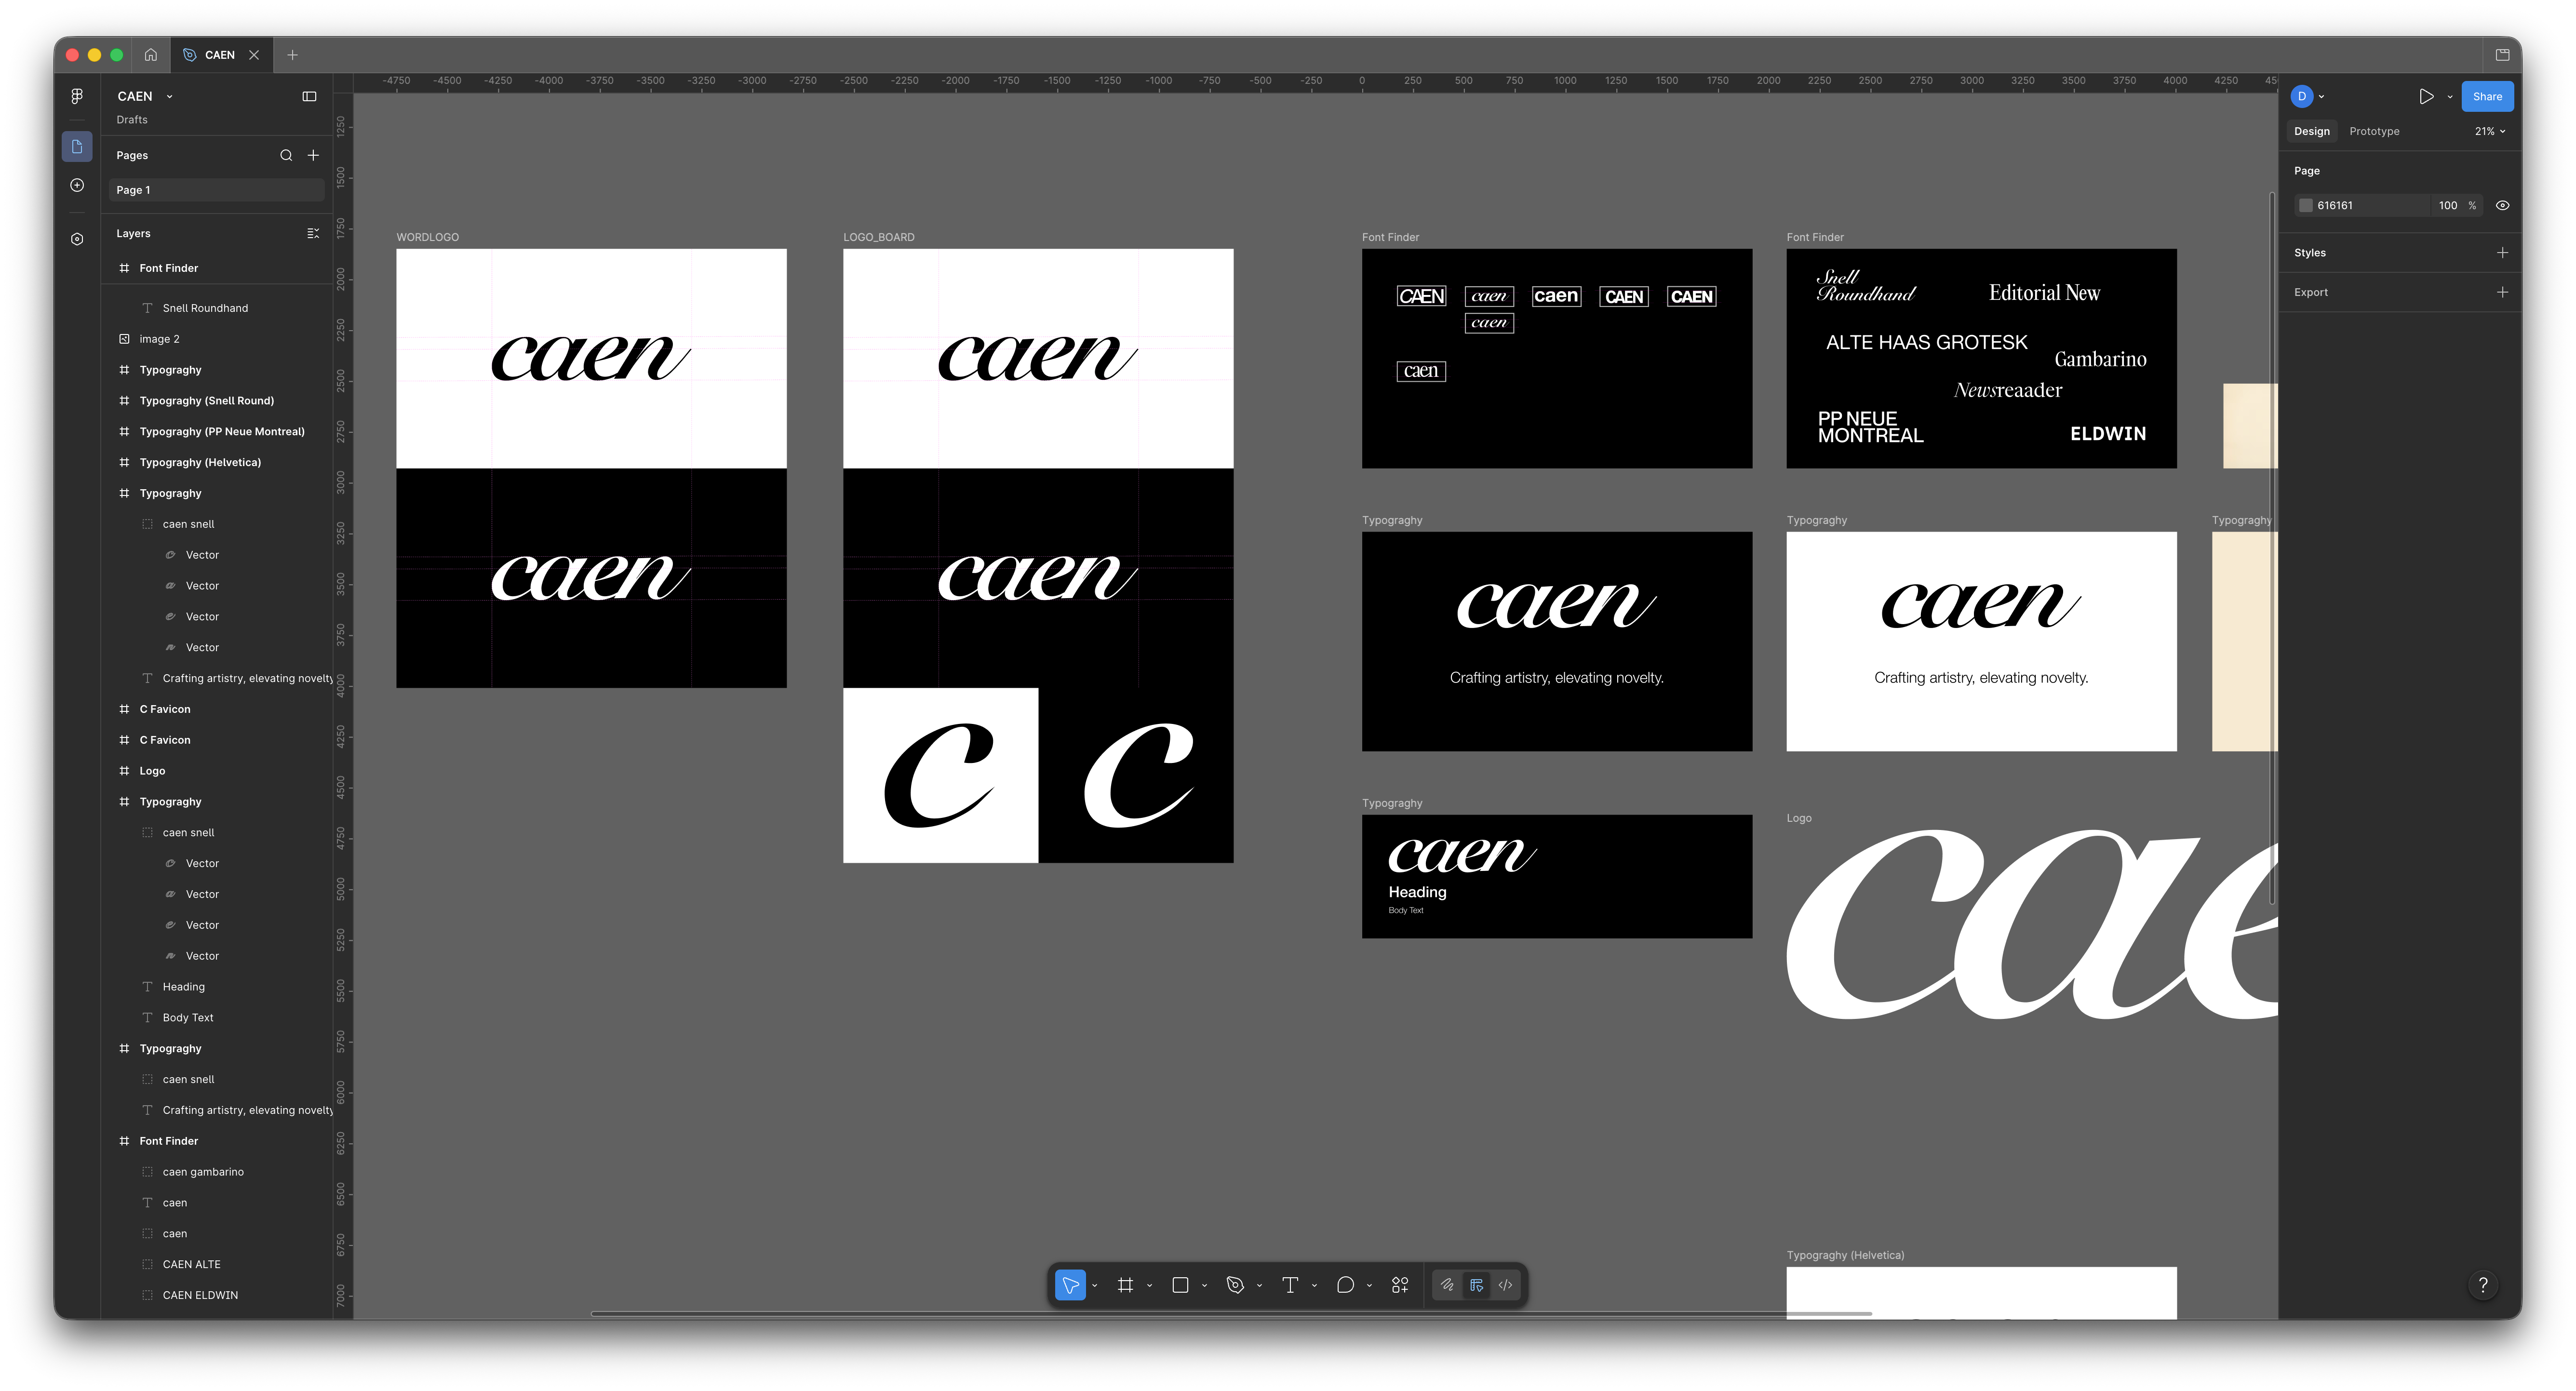
Task: Open the present options chevron
Action: [x=2450, y=97]
